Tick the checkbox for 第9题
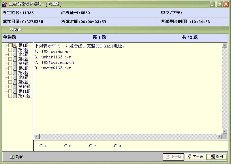 pyautogui.click(x=10, y=82)
